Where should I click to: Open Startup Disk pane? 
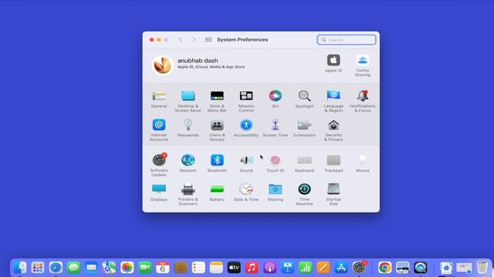point(333,195)
